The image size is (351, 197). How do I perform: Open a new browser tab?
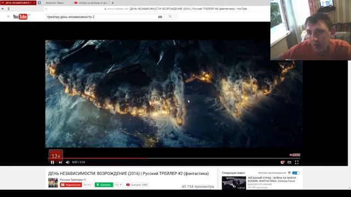pyautogui.click(x=112, y=3)
